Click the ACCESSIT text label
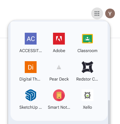The width and height of the screenshot is (120, 124). 31,51
